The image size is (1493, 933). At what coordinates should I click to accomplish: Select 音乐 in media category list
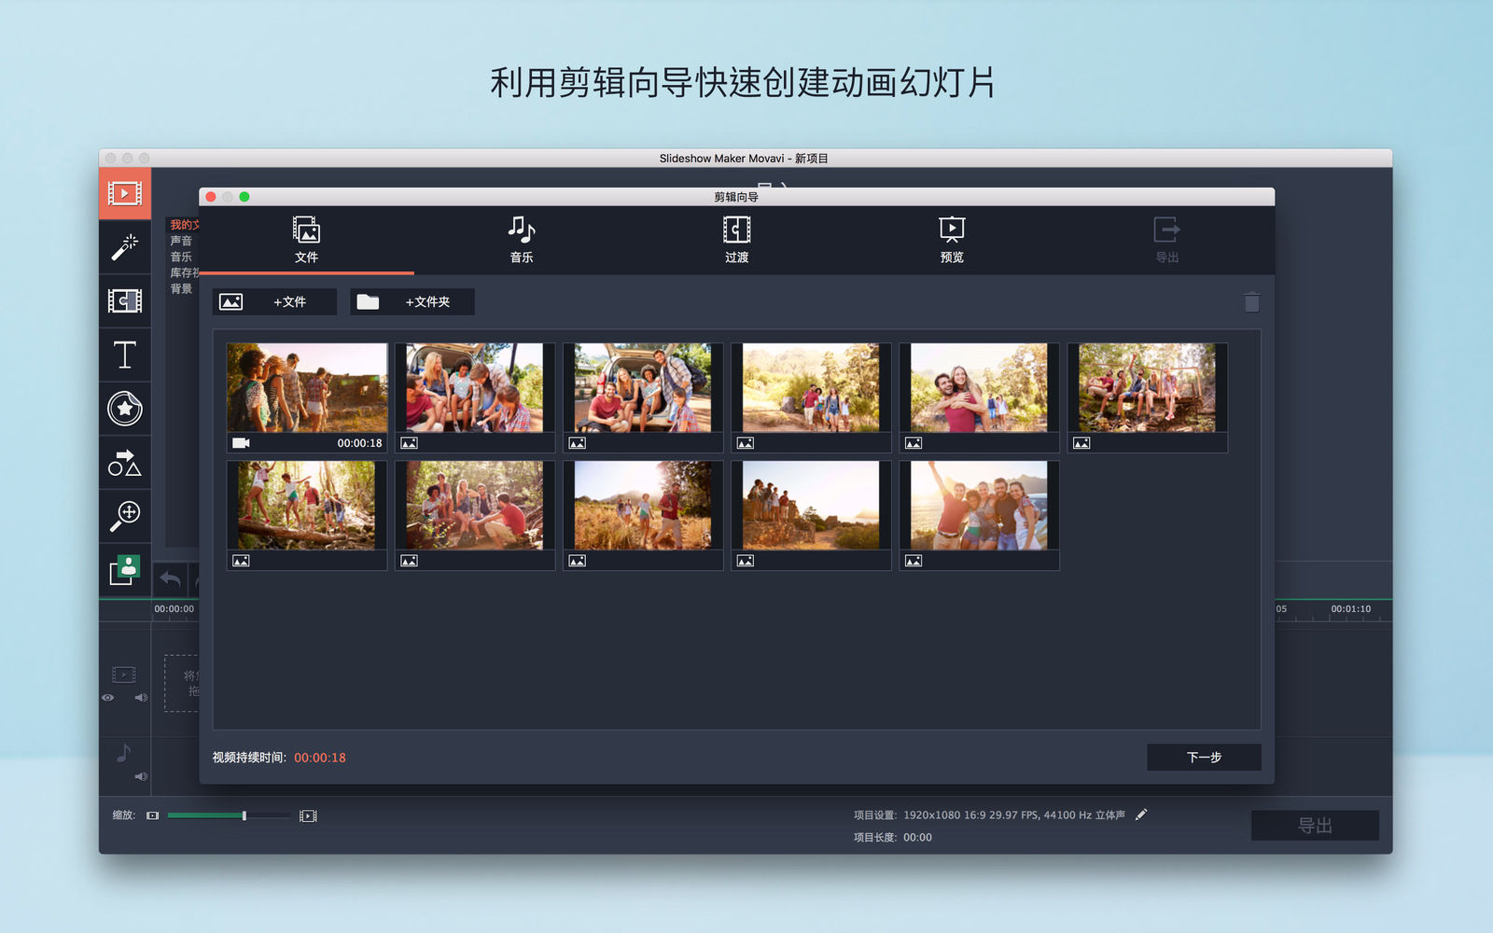(x=181, y=257)
